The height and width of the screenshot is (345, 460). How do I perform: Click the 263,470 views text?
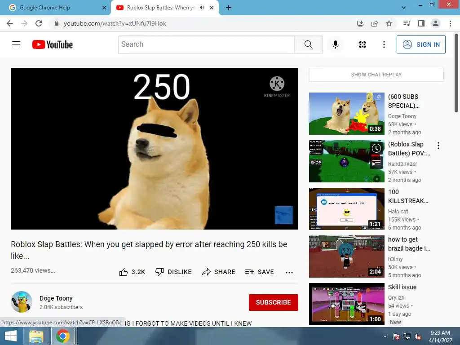coord(32,270)
